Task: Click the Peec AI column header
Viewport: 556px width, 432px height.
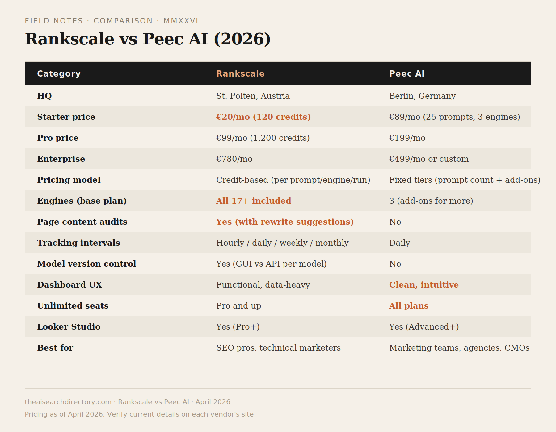Action: [406, 74]
